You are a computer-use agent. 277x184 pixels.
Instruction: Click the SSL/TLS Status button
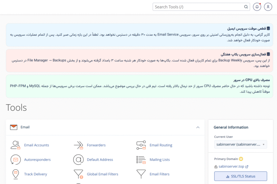pos(240,176)
